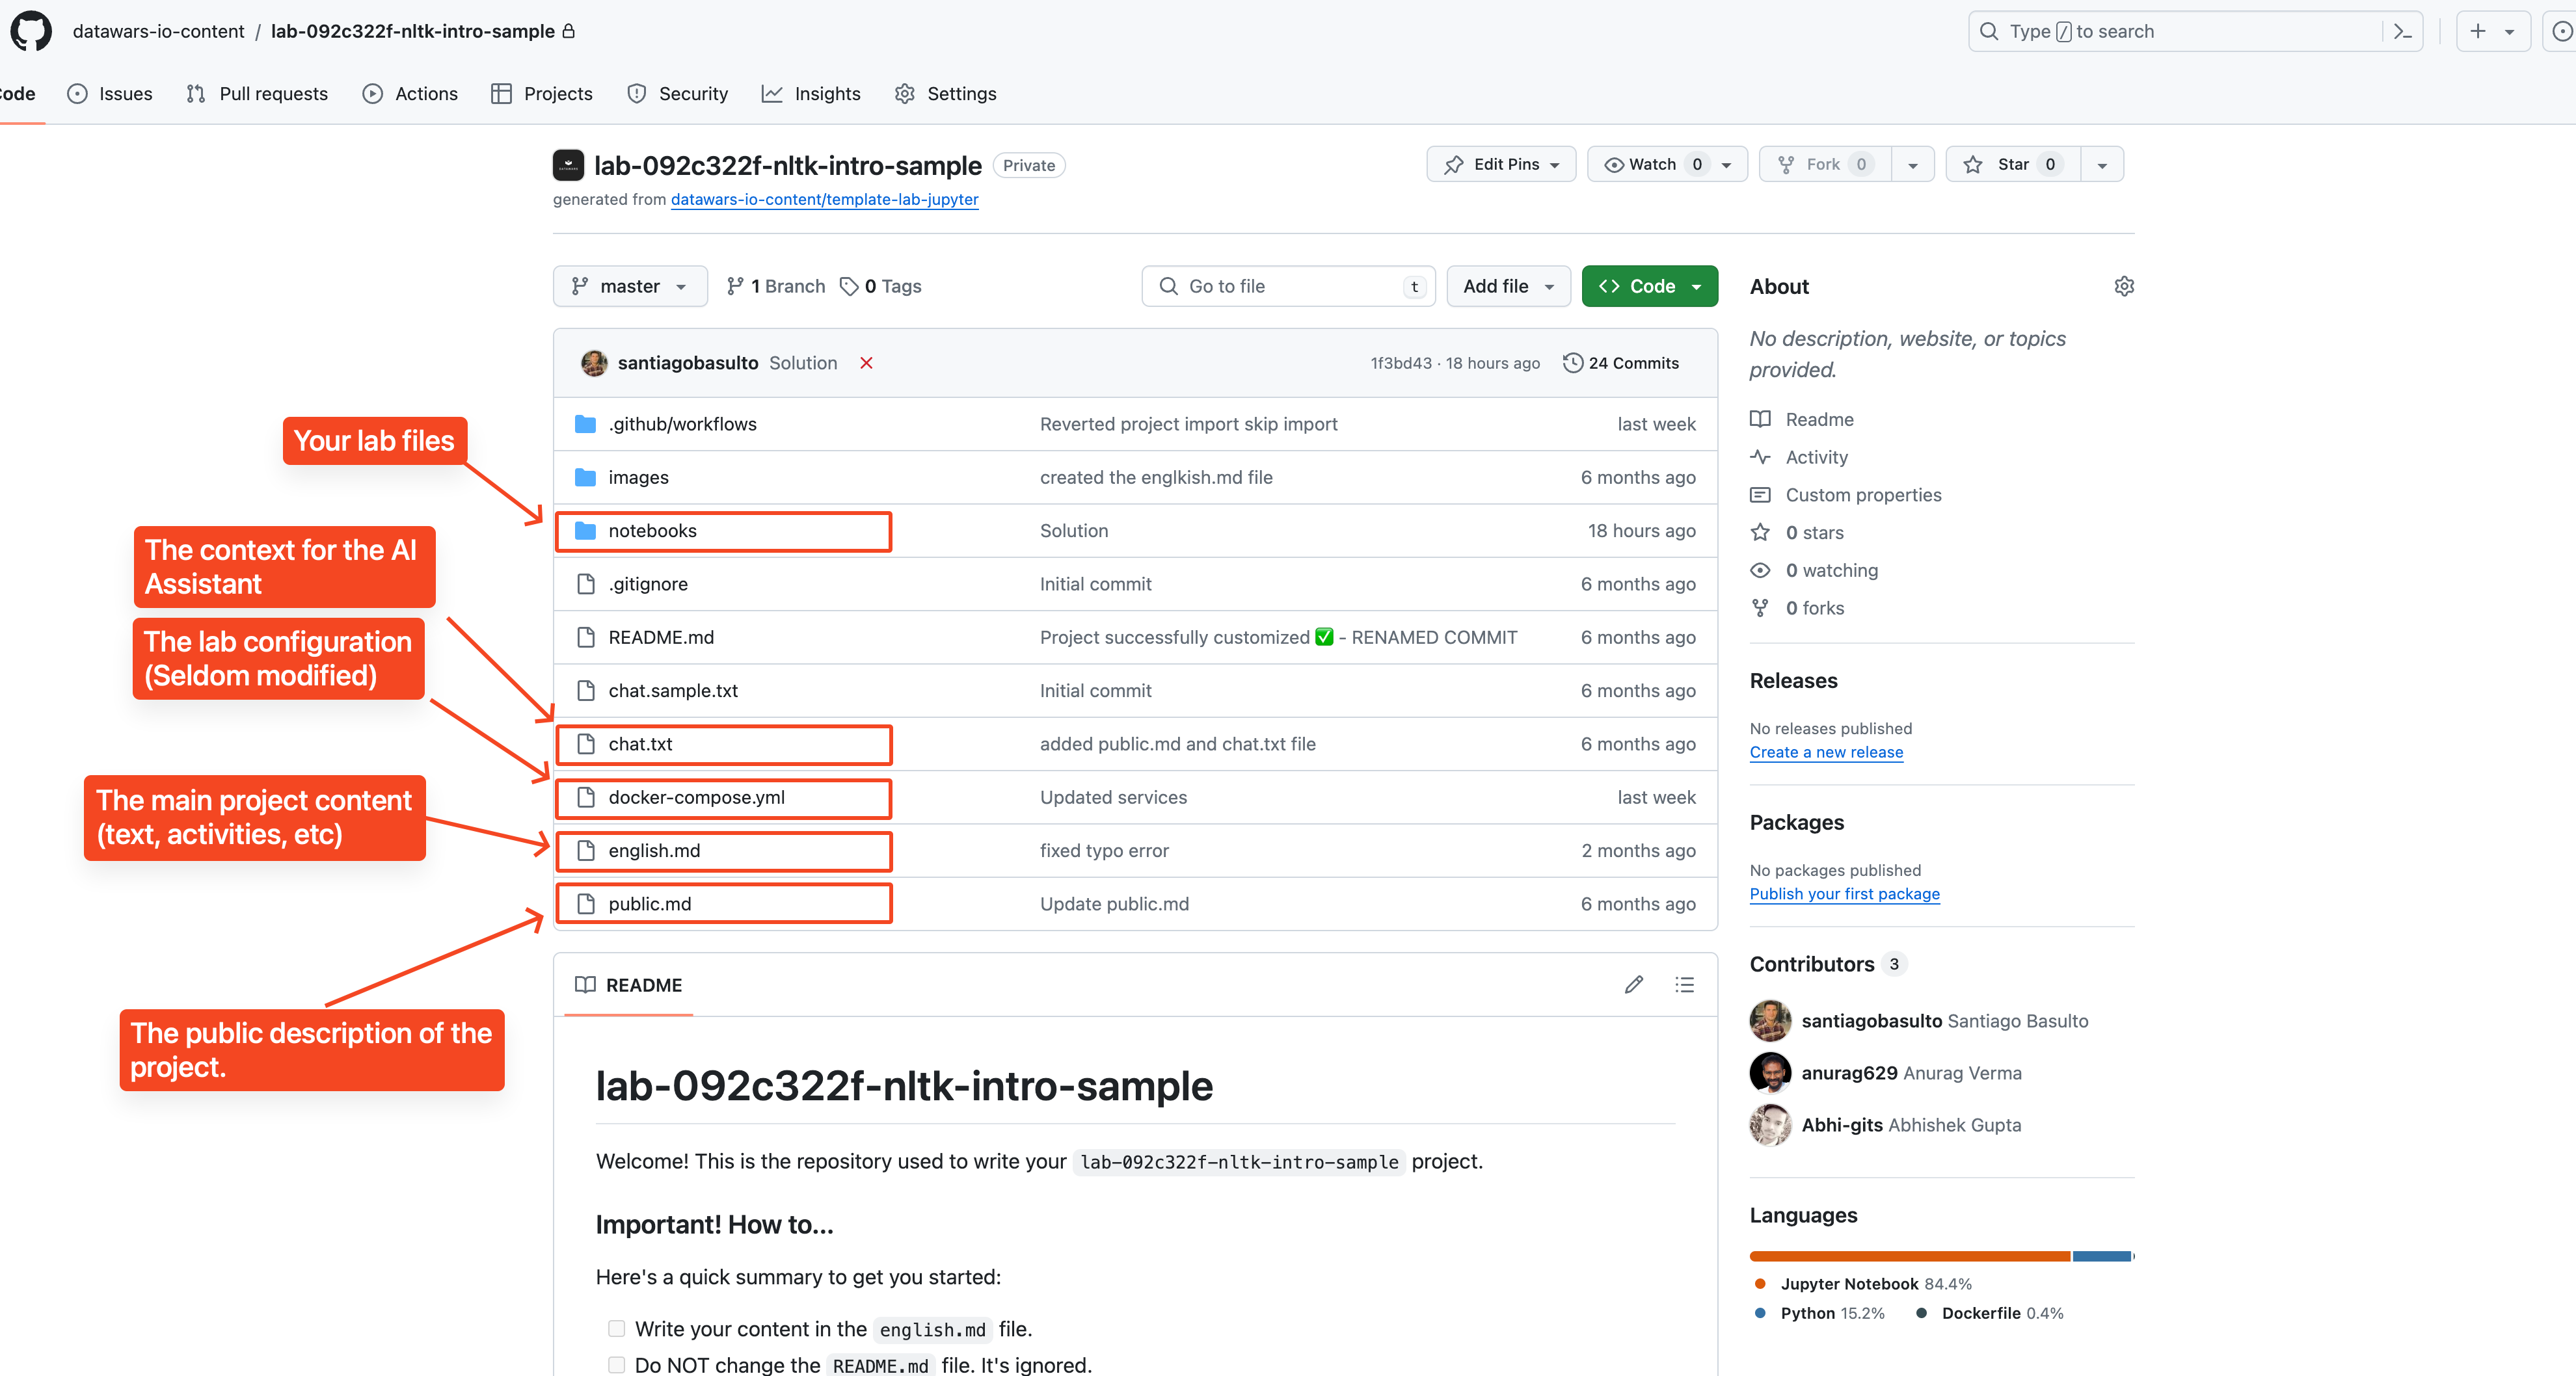2576x1376 pixels.
Task: Click the Star button
Action: (2013, 165)
